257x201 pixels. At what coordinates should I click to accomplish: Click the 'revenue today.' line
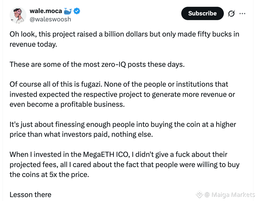pos(33,44)
